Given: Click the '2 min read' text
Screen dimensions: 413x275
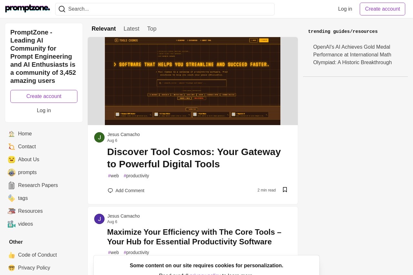Looking at the screenshot, I should [267, 190].
